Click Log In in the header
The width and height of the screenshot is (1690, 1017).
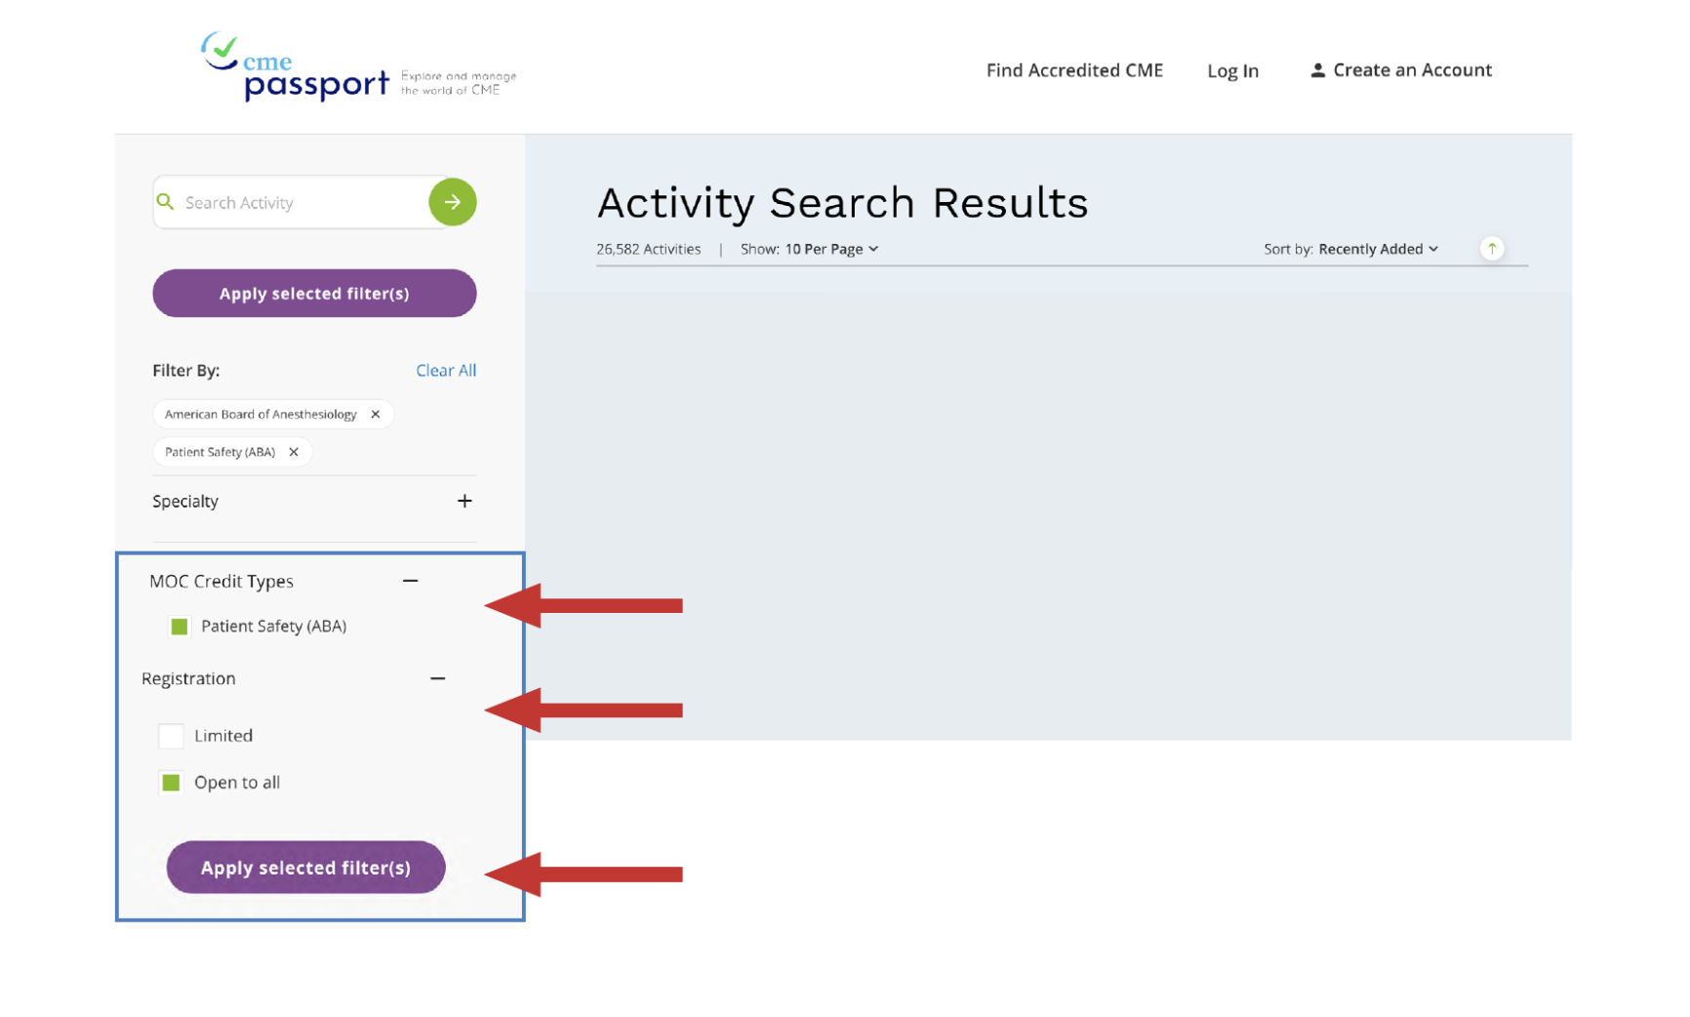point(1232,71)
